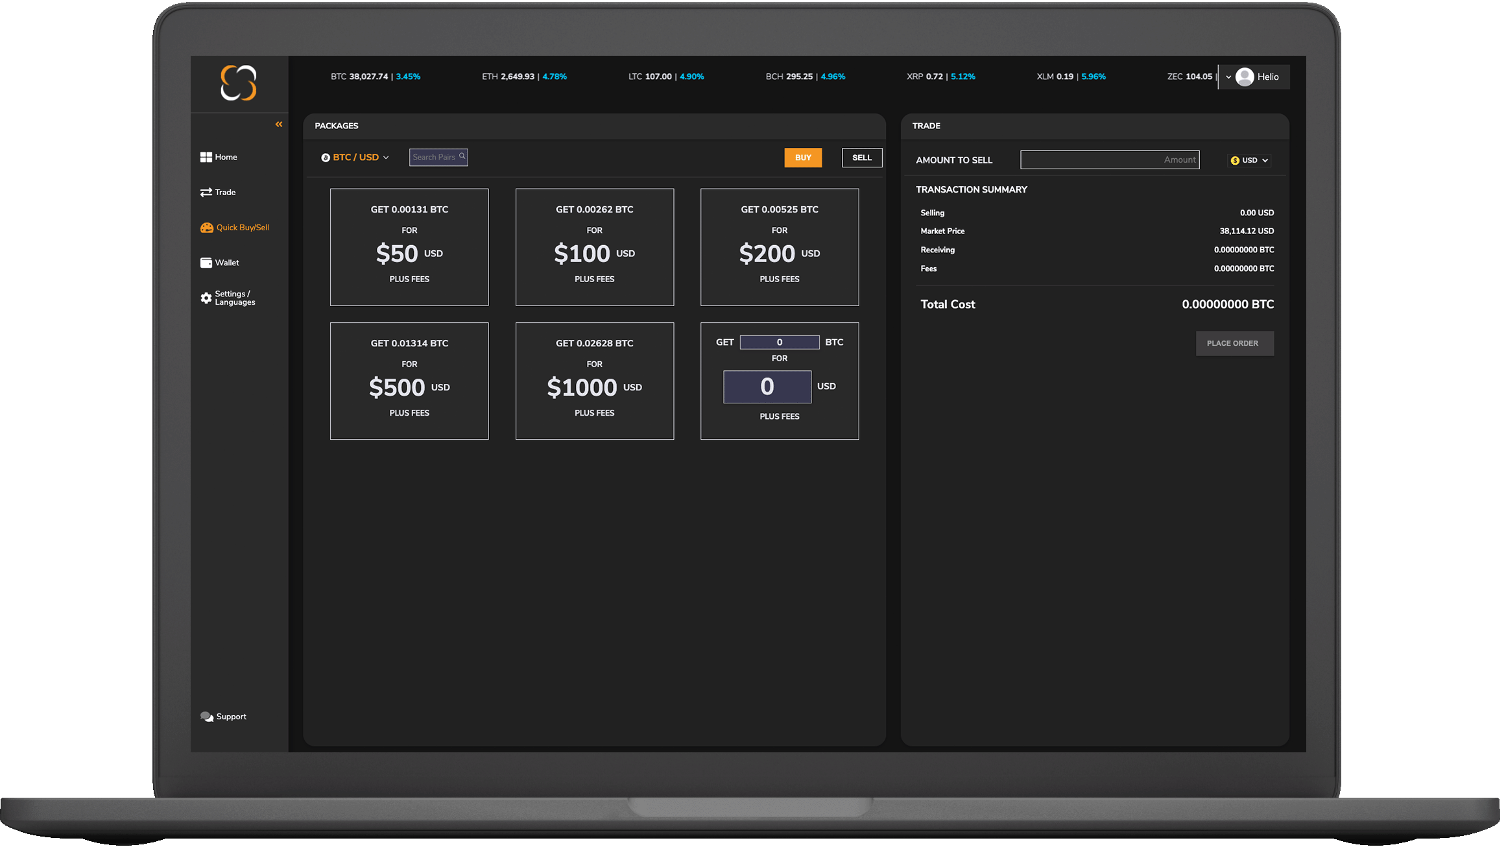The width and height of the screenshot is (1506, 847).
Task: Select the $500 USD package card
Action: tap(409, 381)
